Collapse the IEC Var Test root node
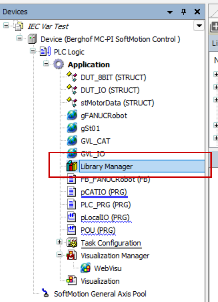Screen dimensions: 218x302 coord(6,25)
